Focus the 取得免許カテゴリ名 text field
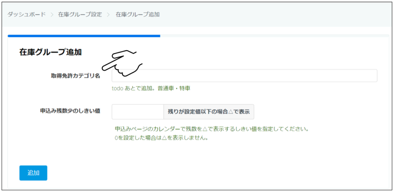 tap(244, 76)
